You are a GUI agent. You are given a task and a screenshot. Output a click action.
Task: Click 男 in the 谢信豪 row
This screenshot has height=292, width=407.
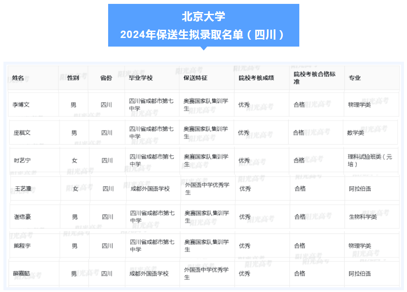click(75, 217)
